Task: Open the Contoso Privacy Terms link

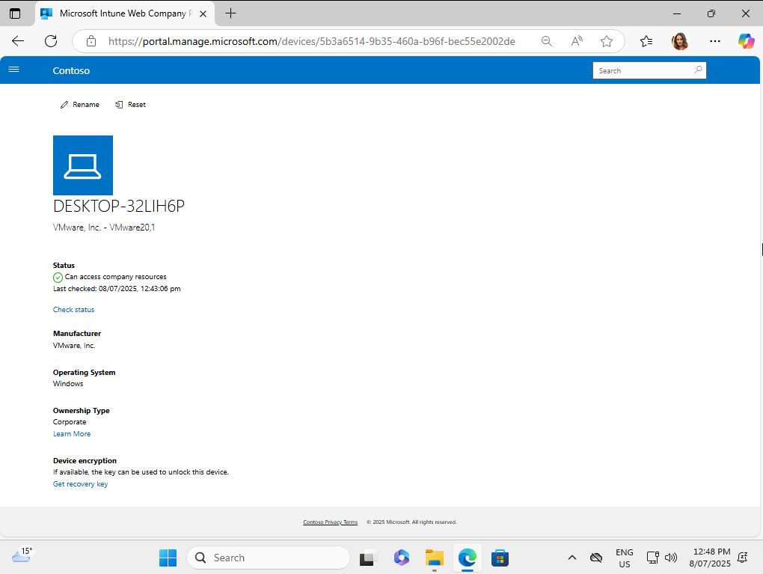Action: pyautogui.click(x=330, y=522)
